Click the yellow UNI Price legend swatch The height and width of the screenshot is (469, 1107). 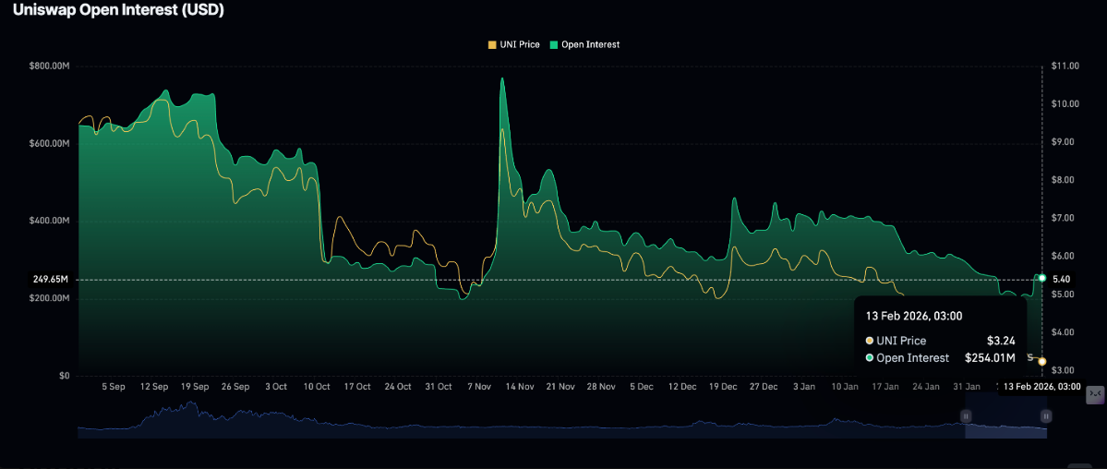click(x=492, y=44)
